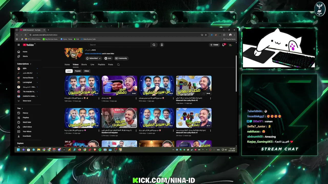Select the Oldest filter chip
This screenshot has width=328, height=184.
(87, 71)
